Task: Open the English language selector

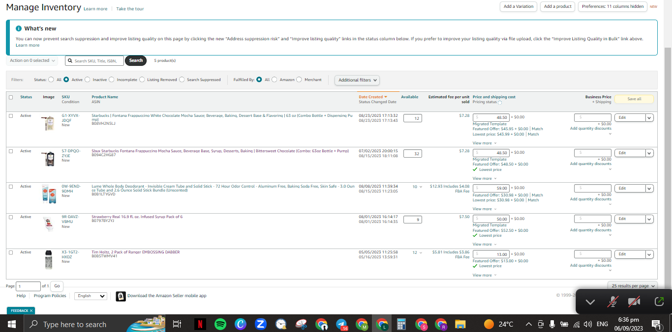Action: tap(91, 296)
